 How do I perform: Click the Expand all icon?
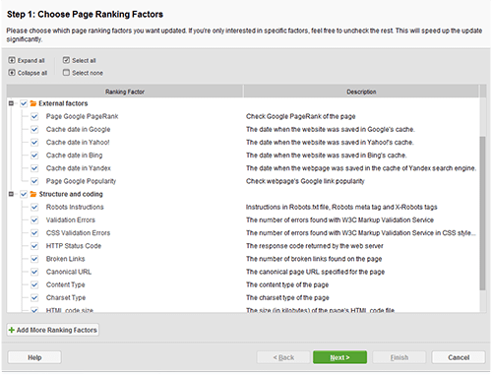click(x=12, y=60)
